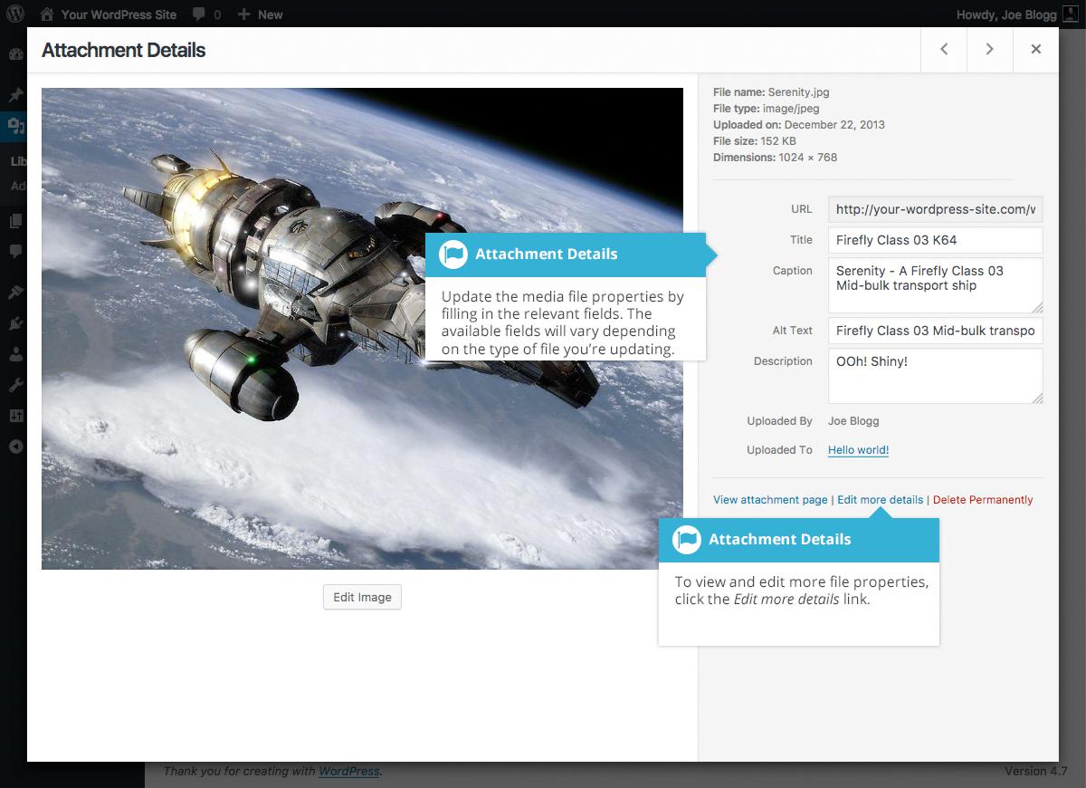The image size is (1086, 788).
Task: Open the WordPress logo menu
Action: tap(15, 14)
